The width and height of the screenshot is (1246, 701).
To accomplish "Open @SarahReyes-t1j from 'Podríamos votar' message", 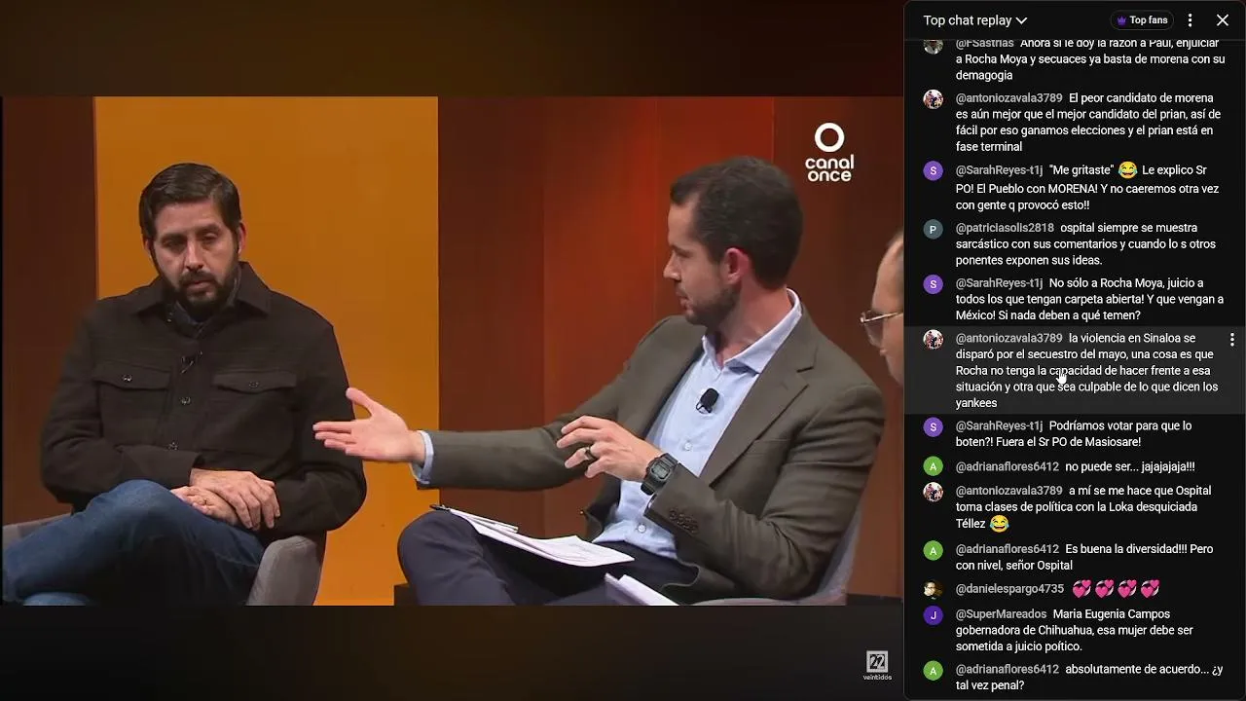I will coord(999,426).
